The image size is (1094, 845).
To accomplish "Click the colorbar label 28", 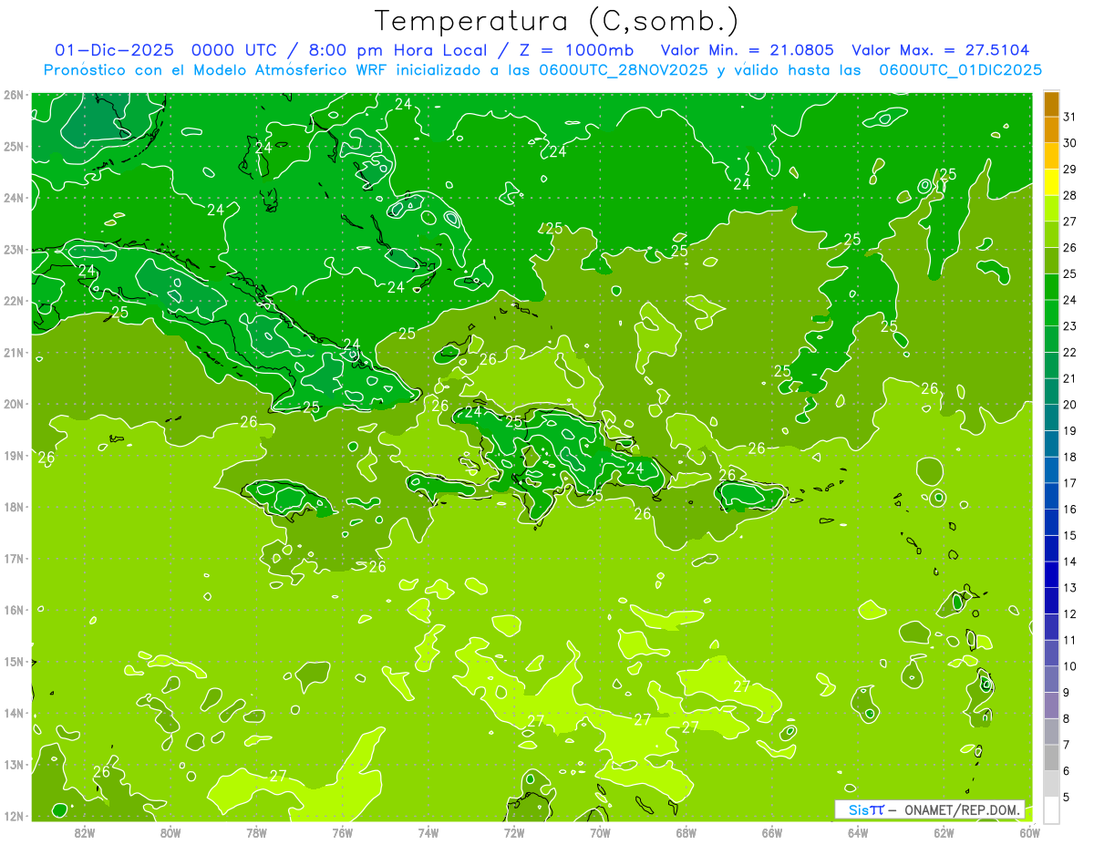I will pyautogui.click(x=1069, y=196).
